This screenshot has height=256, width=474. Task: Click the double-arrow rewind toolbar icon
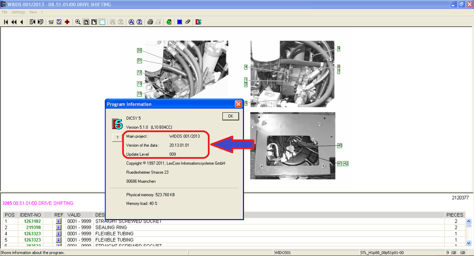14,22
